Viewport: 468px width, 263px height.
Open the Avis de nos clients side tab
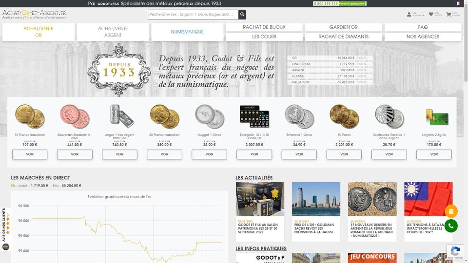pos(5,229)
